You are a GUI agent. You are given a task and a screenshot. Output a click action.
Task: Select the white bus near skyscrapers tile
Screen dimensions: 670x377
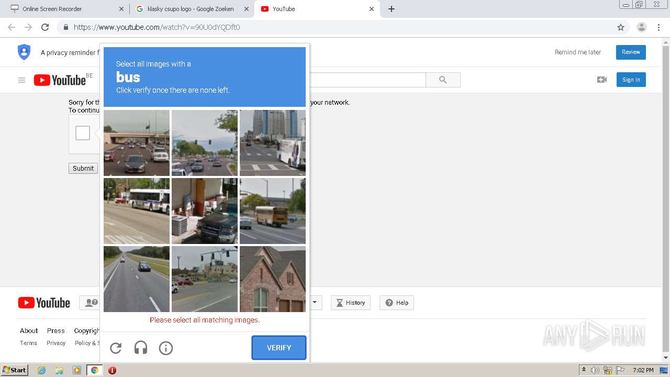pos(273,143)
